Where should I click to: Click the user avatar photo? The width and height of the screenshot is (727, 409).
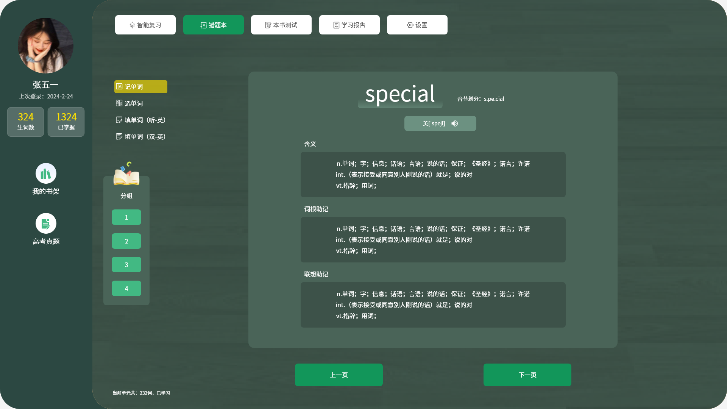coord(45,45)
